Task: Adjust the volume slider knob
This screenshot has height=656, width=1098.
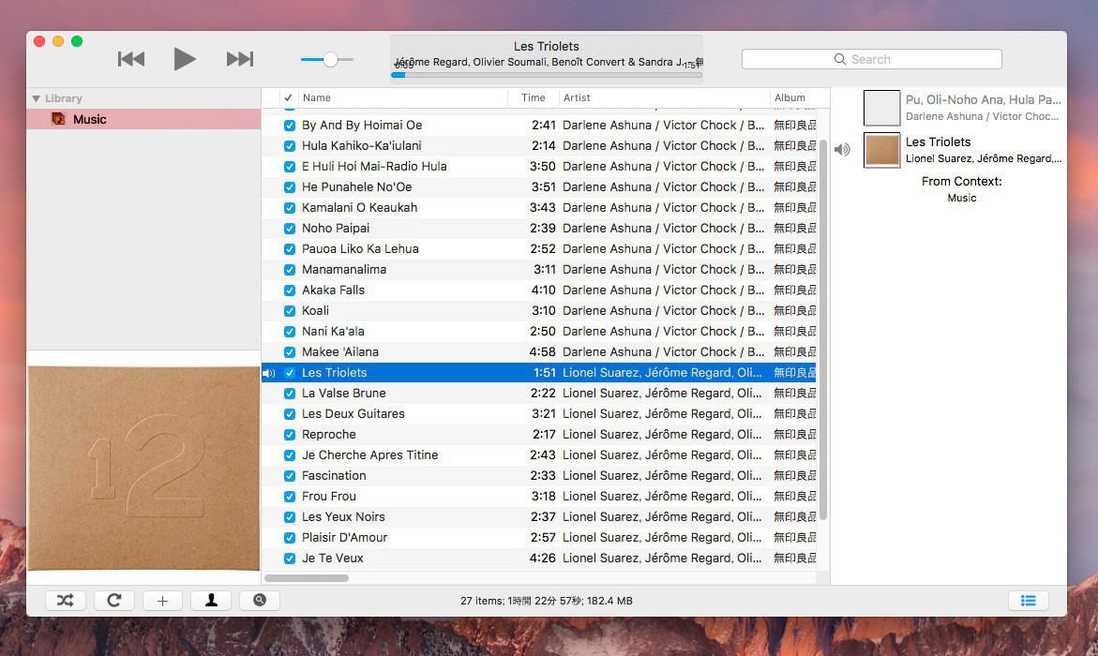Action: (330, 59)
